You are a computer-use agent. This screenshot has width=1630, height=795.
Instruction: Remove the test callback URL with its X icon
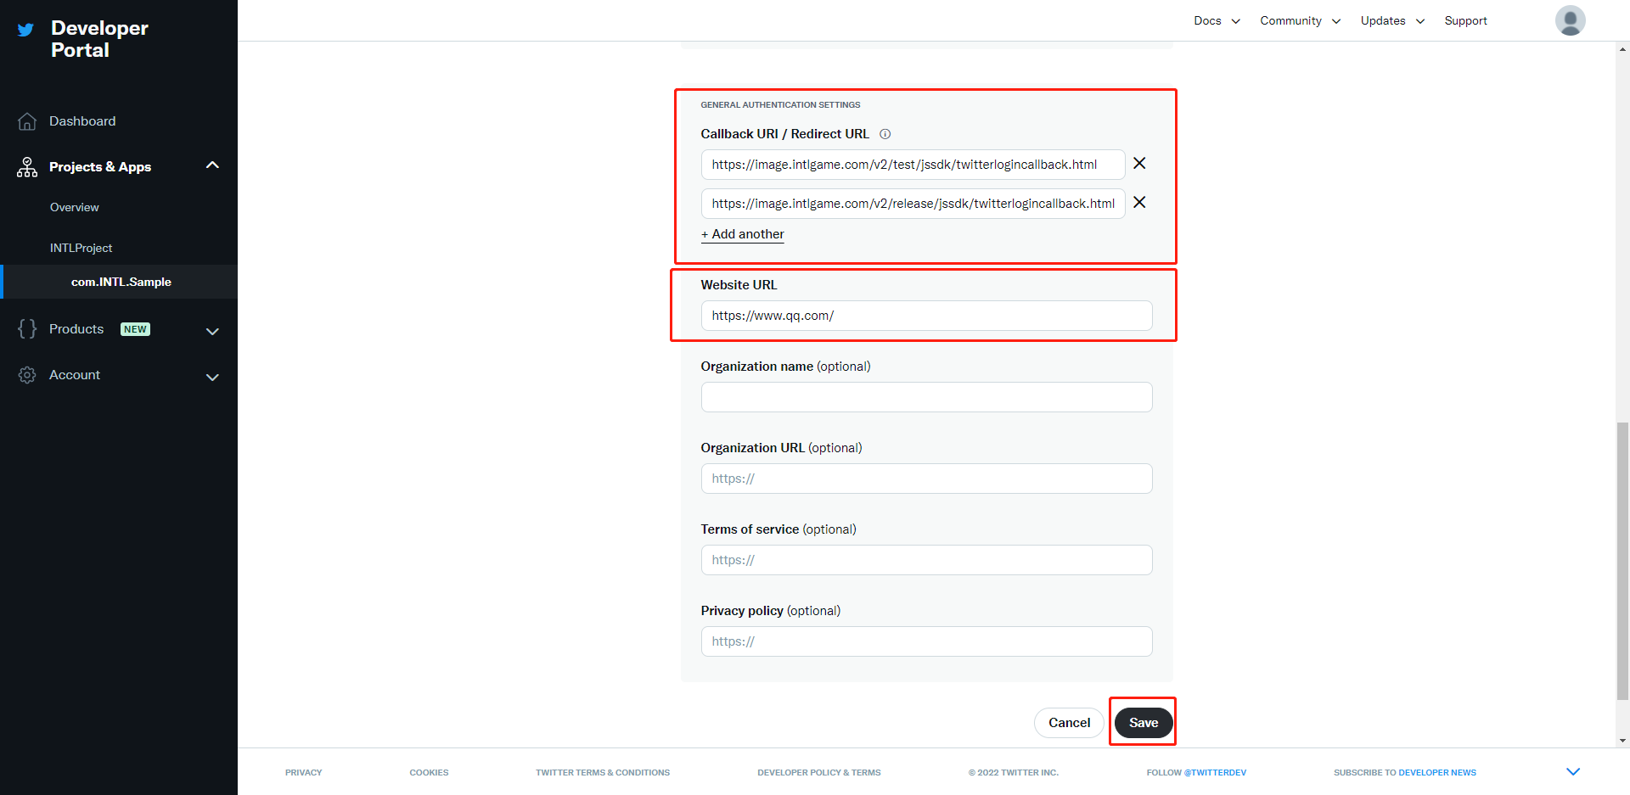(x=1139, y=163)
